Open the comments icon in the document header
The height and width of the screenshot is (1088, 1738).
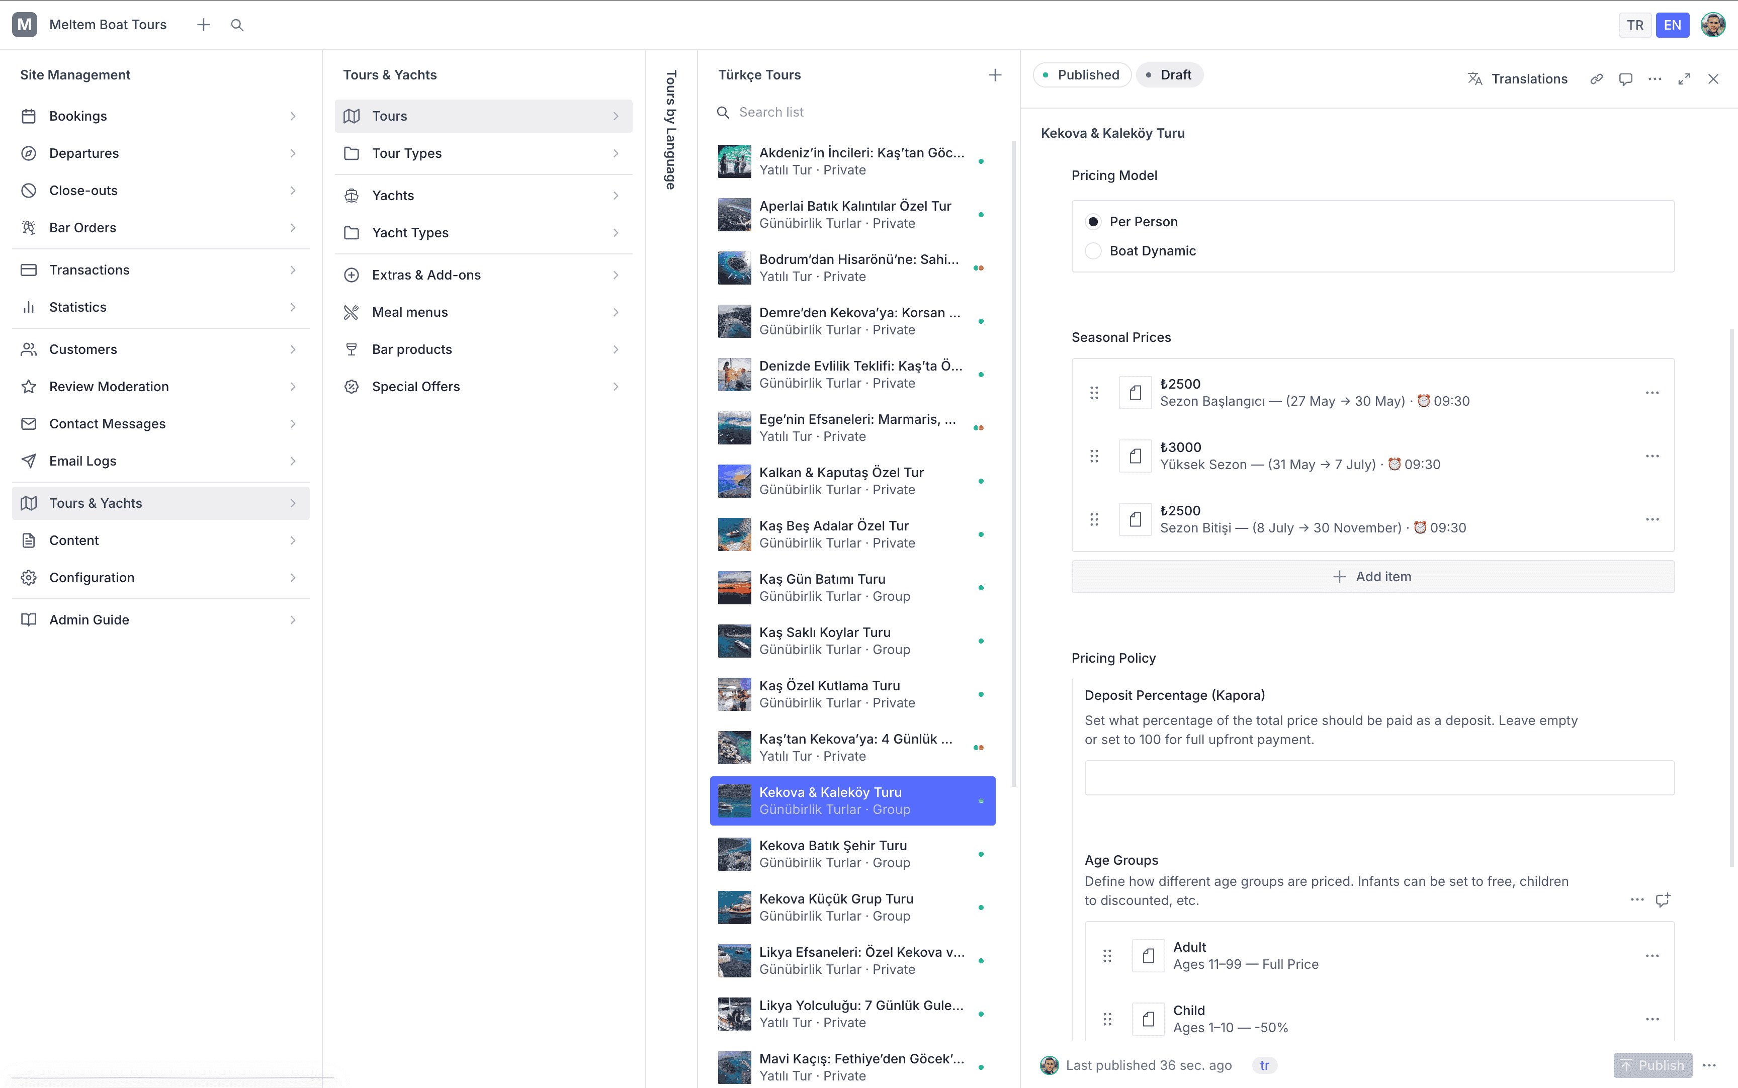click(1625, 78)
